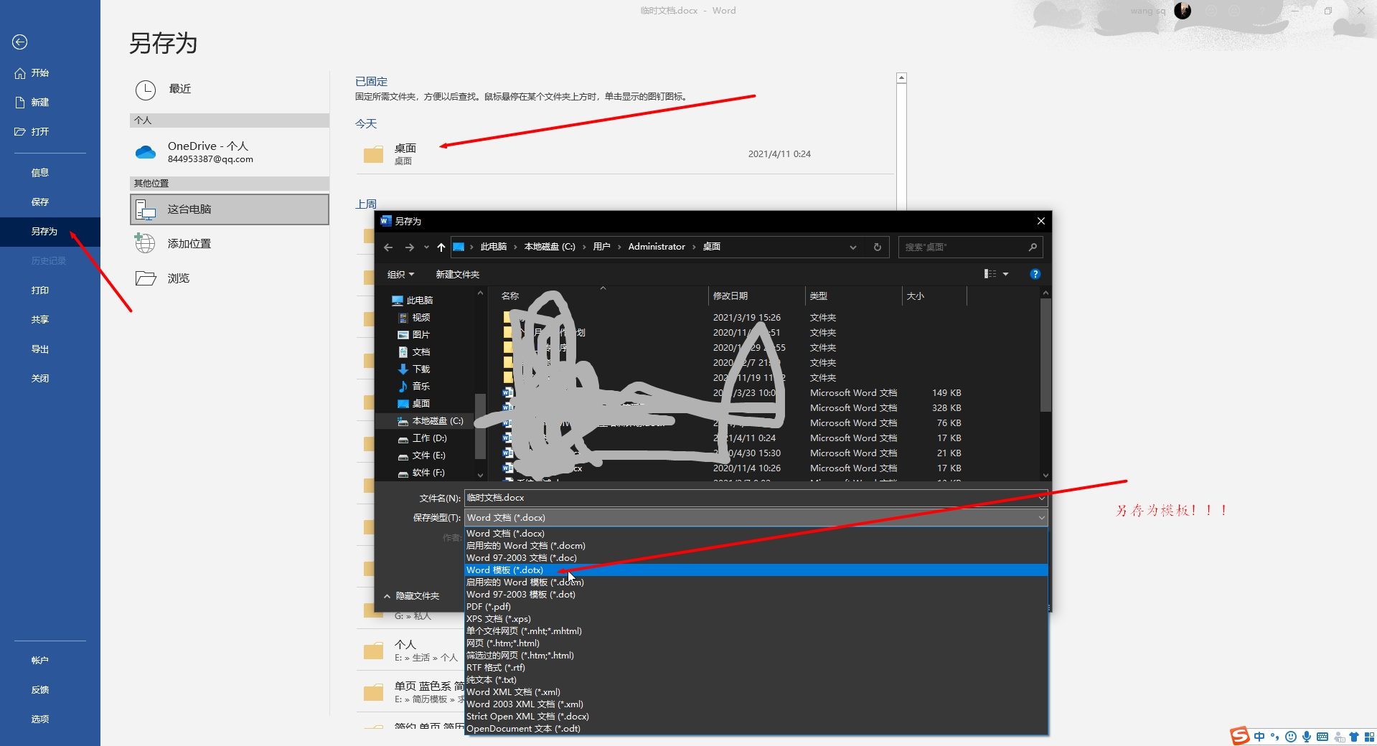Click dialog forward navigation arrow
This screenshot has width=1377, height=746.
[x=409, y=247]
